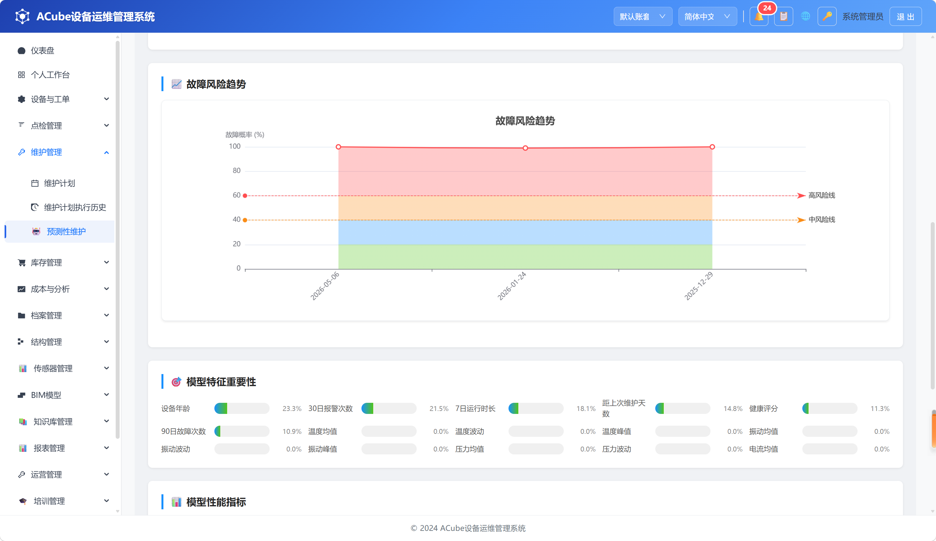The width and height of the screenshot is (936, 541).
Task: Collapse the 维护管理 menu chevron
Action: point(107,152)
